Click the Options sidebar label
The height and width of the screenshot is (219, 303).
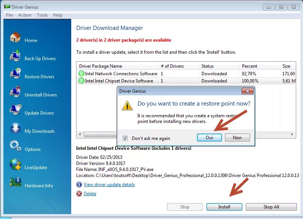[x=33, y=149]
